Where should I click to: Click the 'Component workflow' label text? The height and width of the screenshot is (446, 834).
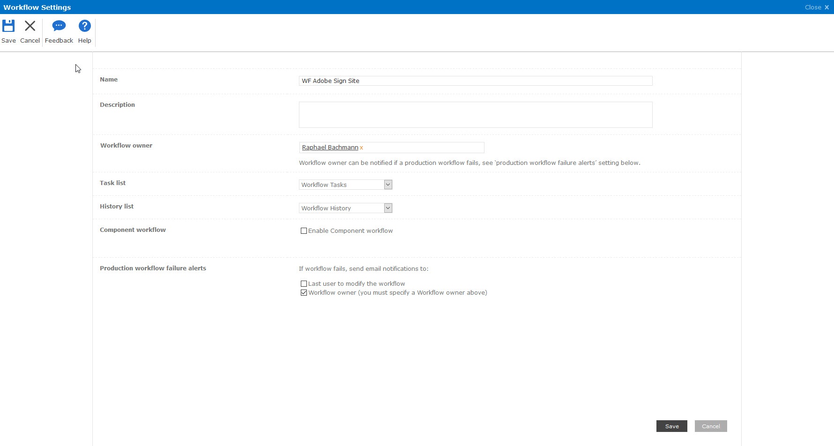coord(133,230)
